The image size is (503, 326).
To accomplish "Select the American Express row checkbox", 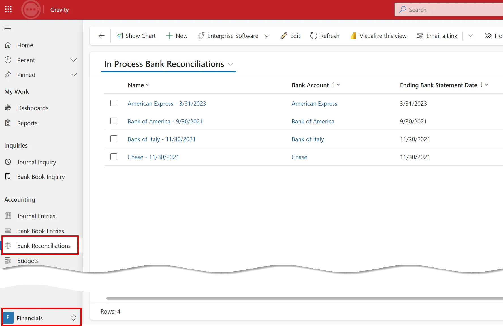I will coord(114,103).
